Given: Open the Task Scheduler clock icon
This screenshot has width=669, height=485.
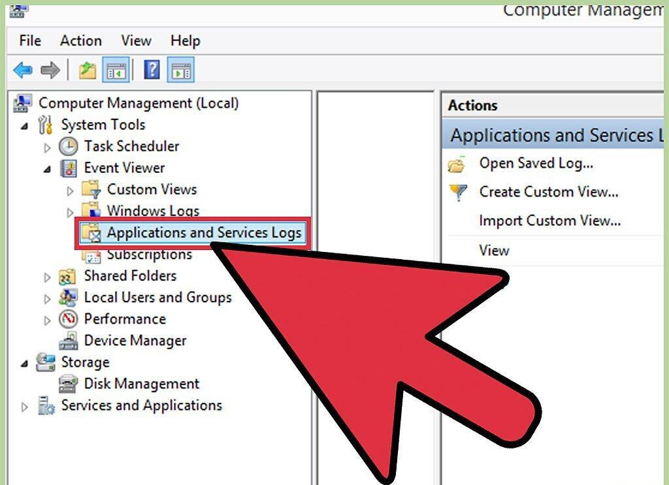Looking at the screenshot, I should (x=68, y=147).
